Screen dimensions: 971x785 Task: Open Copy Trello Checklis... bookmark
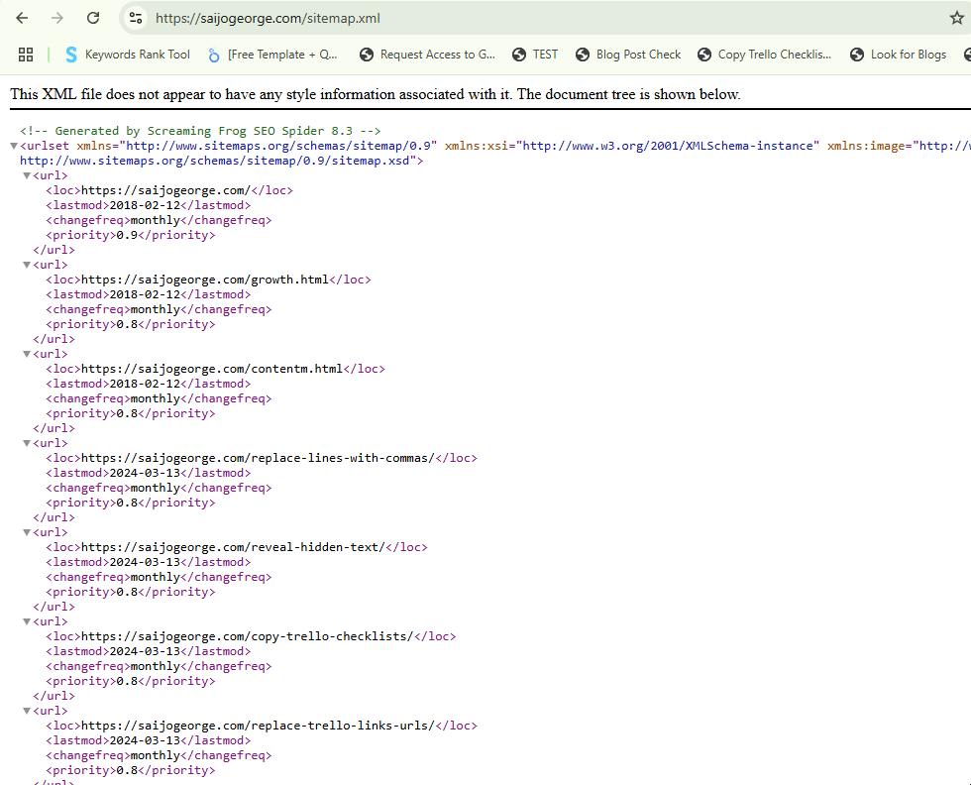[x=764, y=55]
